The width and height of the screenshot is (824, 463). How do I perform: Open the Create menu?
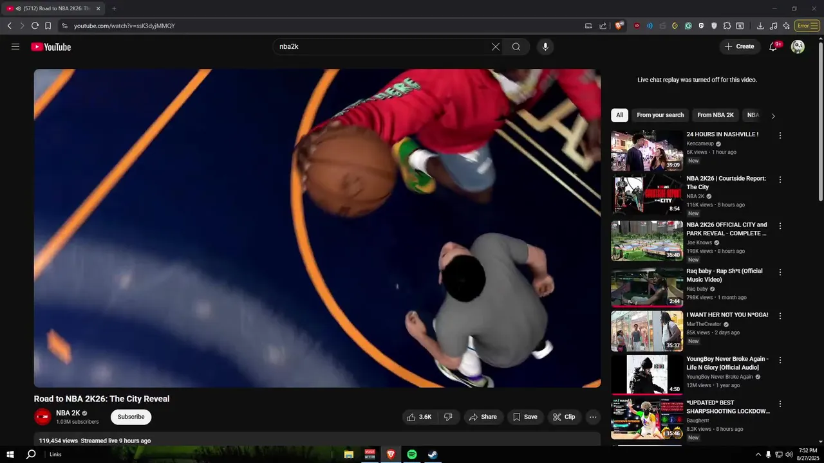pyautogui.click(x=740, y=46)
